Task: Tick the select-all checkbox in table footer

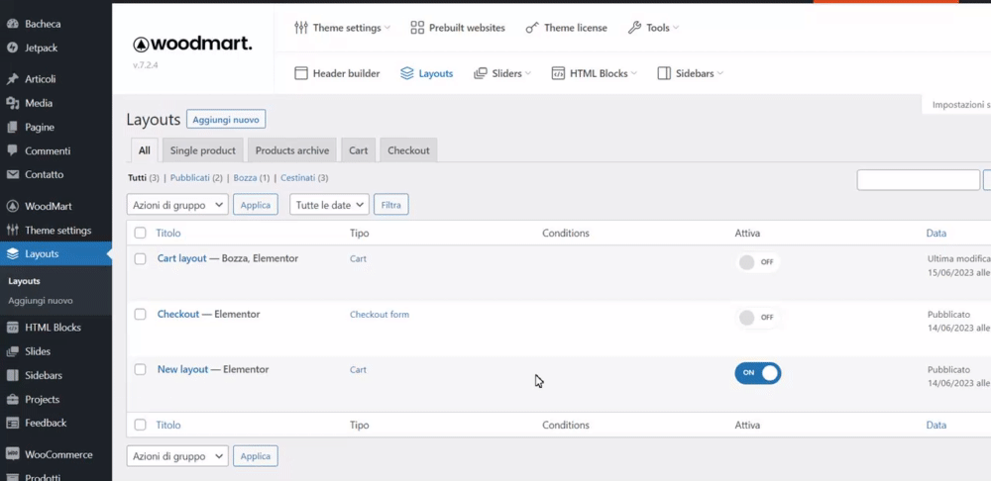Action: [x=141, y=425]
